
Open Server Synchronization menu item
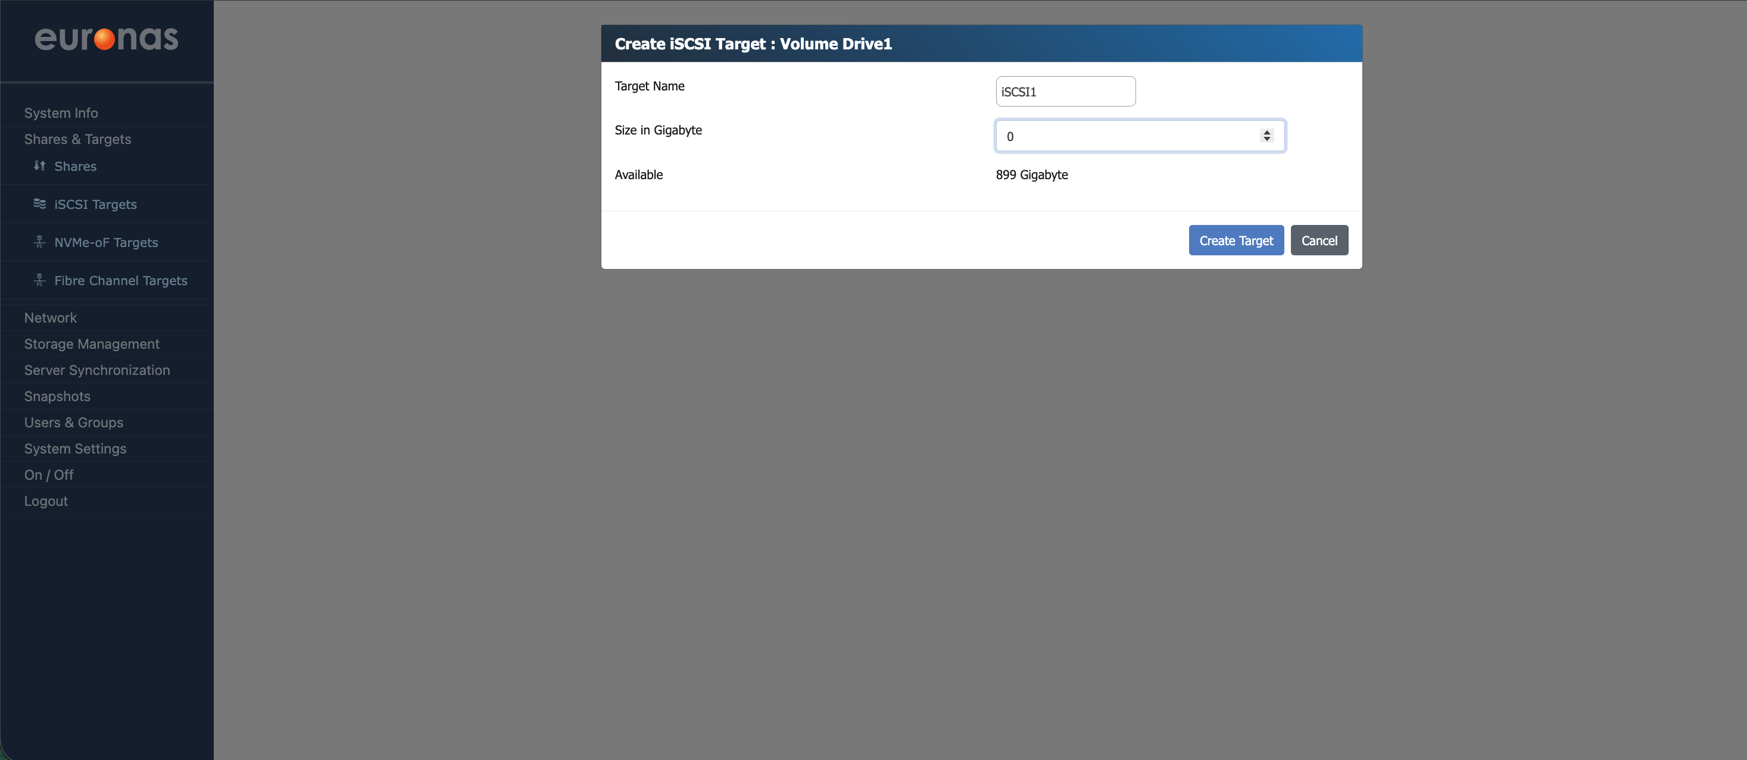click(97, 370)
